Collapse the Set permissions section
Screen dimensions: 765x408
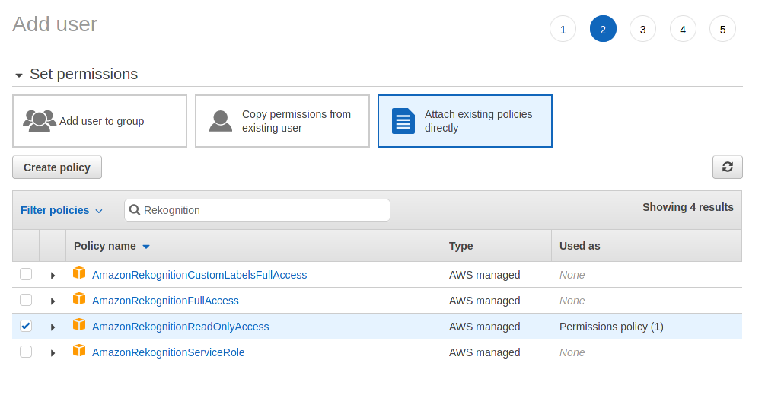pyautogui.click(x=19, y=75)
